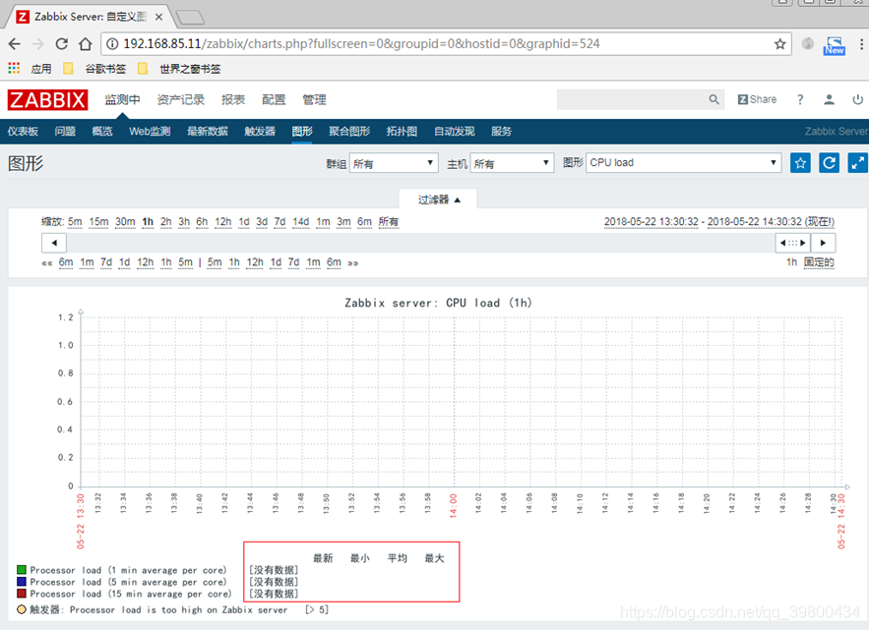The height and width of the screenshot is (630, 869).
Task: Click the Zabbix search input field
Action: coord(632,99)
